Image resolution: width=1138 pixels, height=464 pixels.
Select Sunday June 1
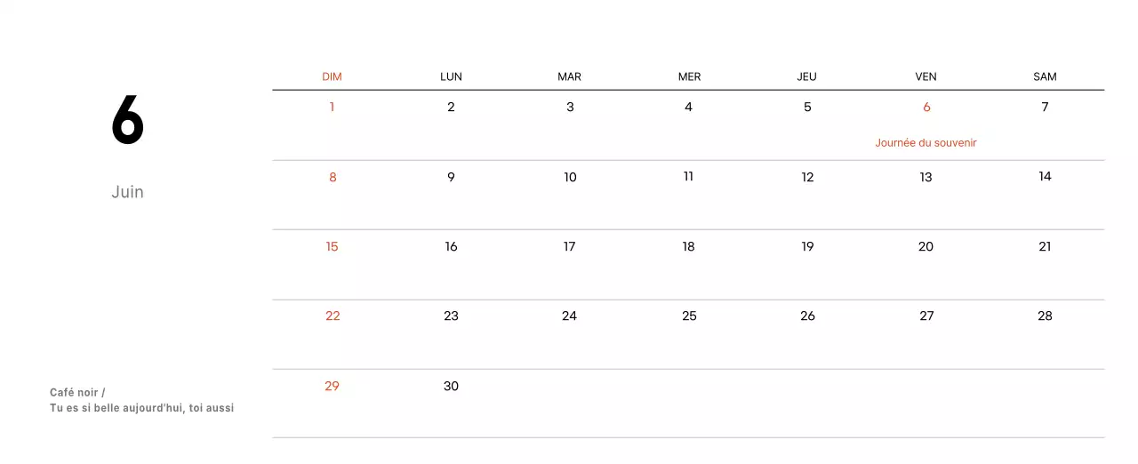click(332, 108)
